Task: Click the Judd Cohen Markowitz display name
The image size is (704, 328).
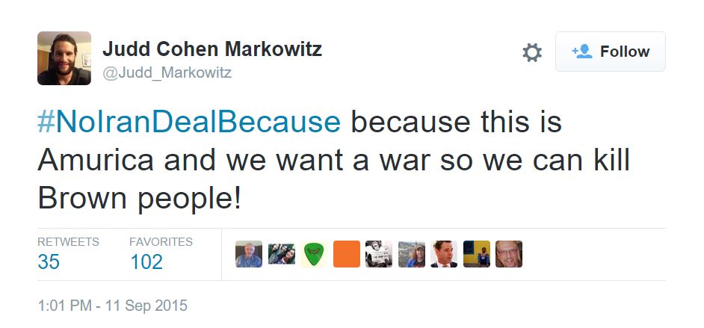Action: tap(212, 49)
